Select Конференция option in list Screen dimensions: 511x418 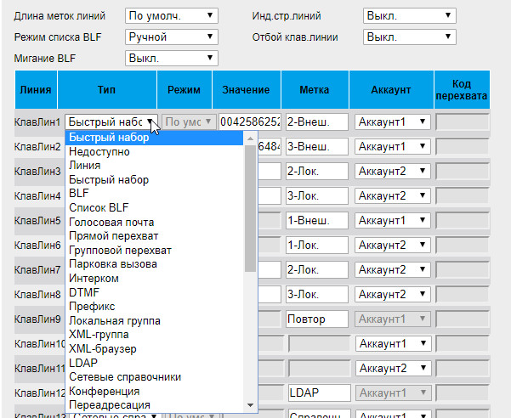click(105, 391)
